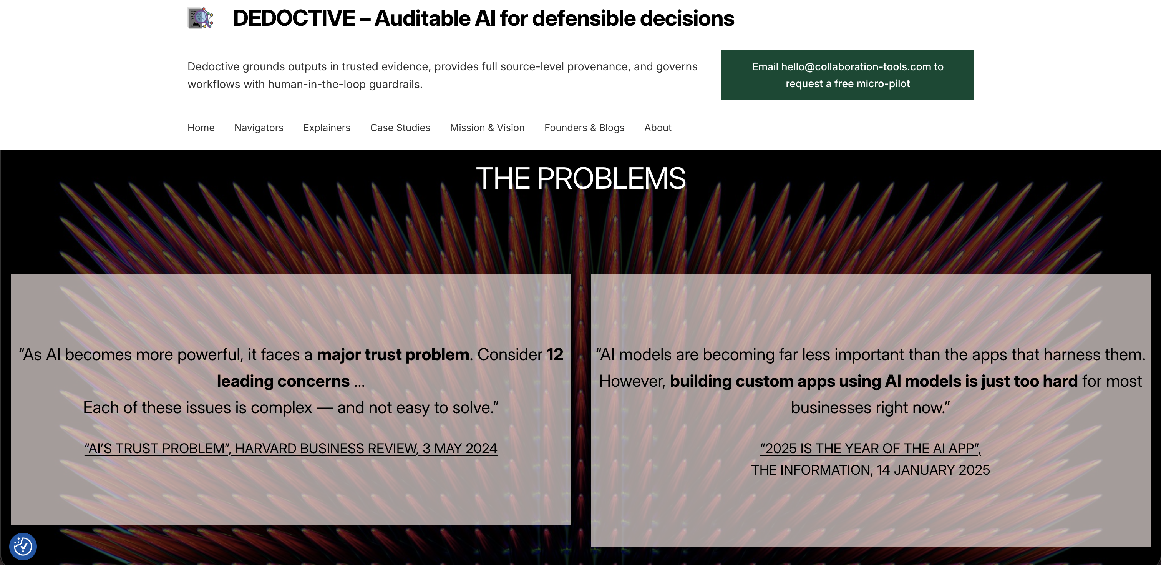Viewport: 1161px width, 565px height.
Task: Click the "leading concerns" bold text
Action: click(283, 381)
